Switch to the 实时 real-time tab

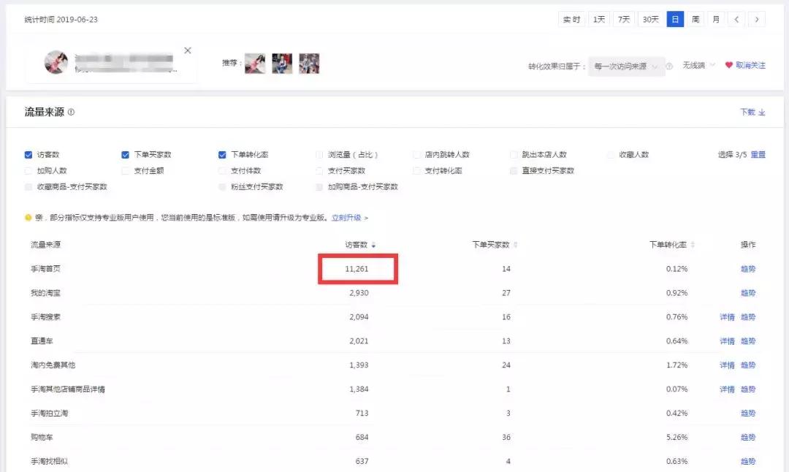click(x=571, y=19)
